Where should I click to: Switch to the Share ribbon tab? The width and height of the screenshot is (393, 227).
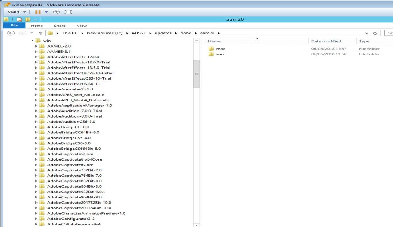click(x=60, y=26)
